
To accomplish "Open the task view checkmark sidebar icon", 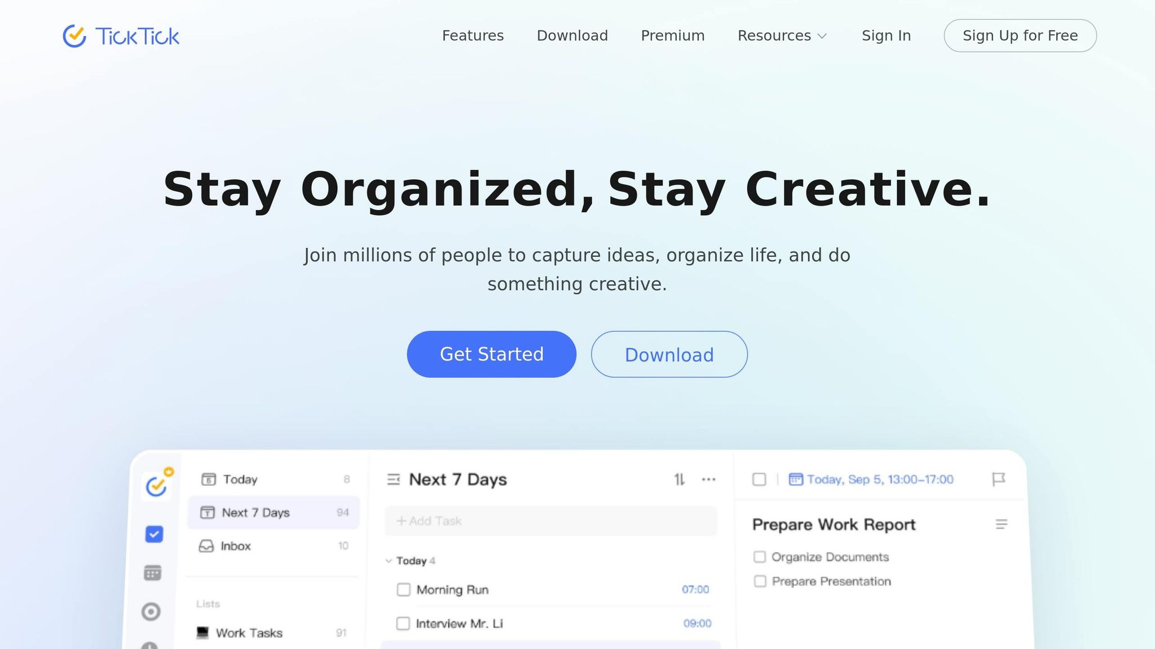I will pos(154,534).
